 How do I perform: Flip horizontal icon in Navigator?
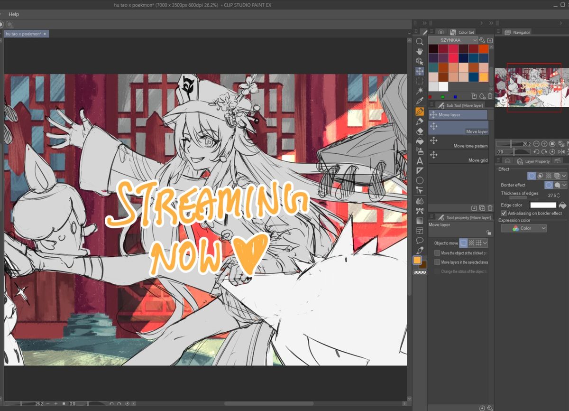tap(561, 152)
